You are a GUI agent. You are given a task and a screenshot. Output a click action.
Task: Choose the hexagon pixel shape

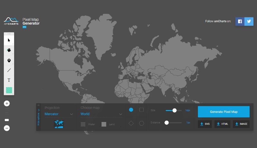[141, 123]
